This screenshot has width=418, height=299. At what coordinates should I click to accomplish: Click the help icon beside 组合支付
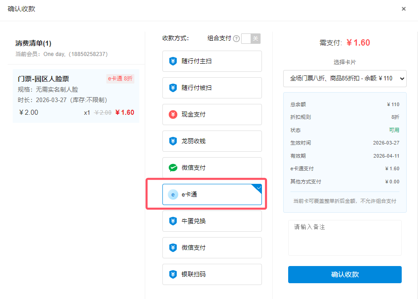pos(236,39)
